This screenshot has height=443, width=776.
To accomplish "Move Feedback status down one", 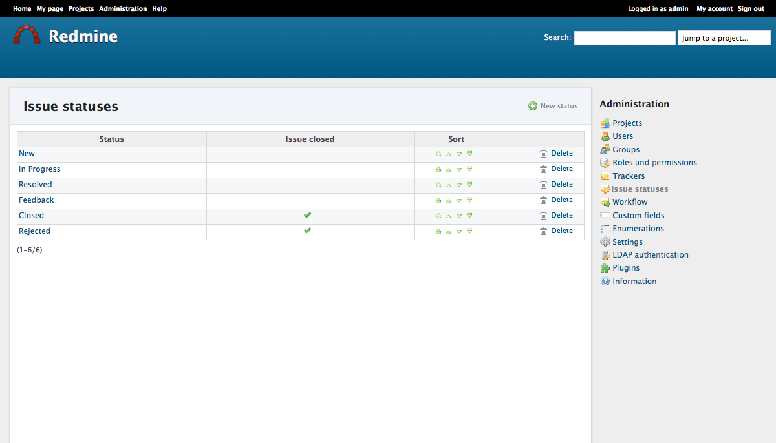I will coord(459,200).
